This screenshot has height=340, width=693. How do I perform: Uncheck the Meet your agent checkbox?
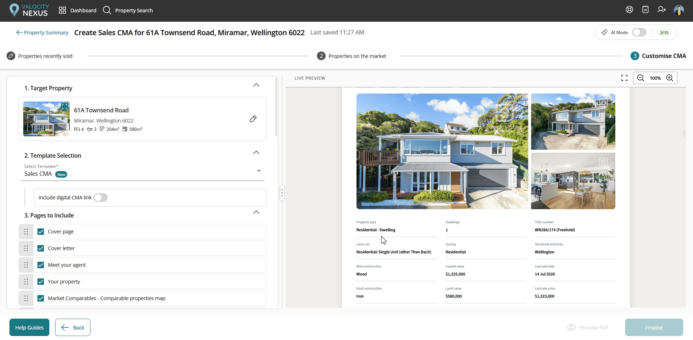[x=41, y=265]
